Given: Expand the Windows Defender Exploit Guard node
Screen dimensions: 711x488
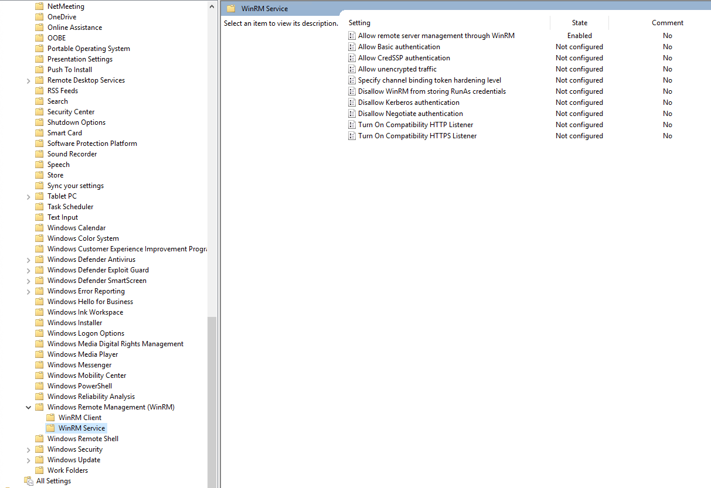Looking at the screenshot, I should 29,271.
